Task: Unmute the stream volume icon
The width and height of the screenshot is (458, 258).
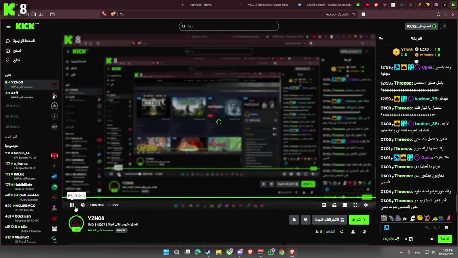Action: point(83,205)
